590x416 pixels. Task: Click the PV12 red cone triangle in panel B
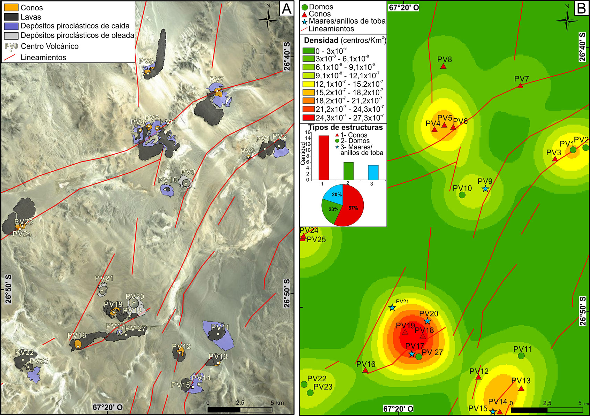pyautogui.click(x=478, y=377)
